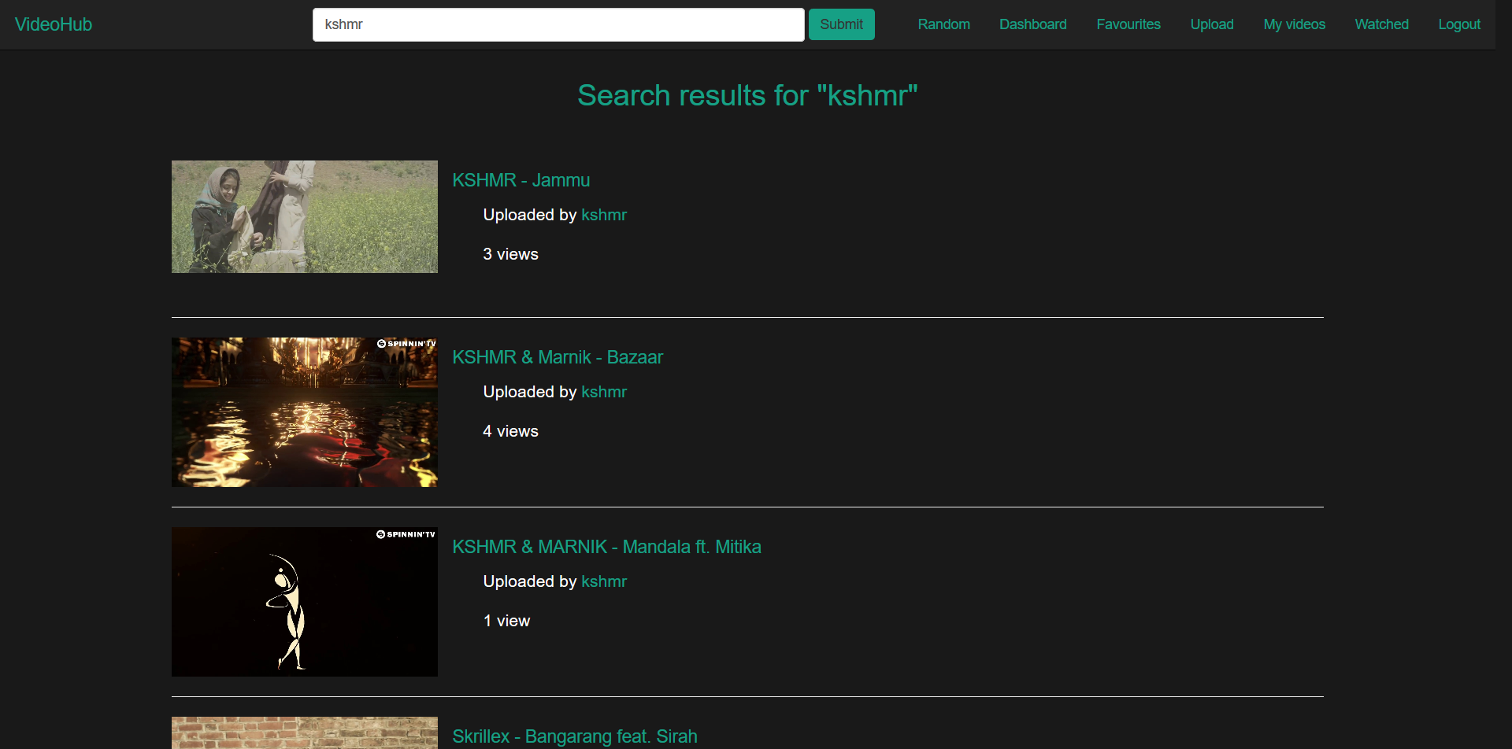Open the Favourites page
Viewport: 1512px width, 749px height.
(x=1128, y=24)
